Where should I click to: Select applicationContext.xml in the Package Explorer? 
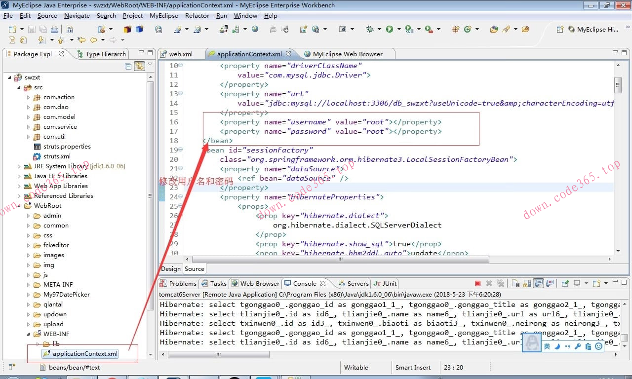click(x=84, y=354)
